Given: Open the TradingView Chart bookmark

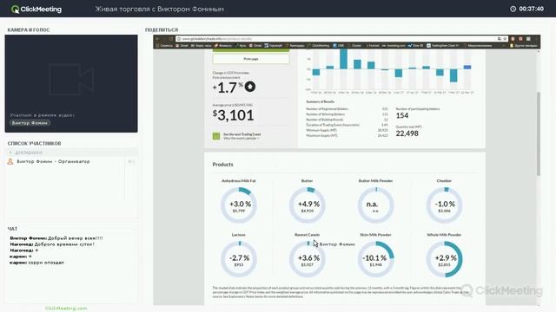Looking at the screenshot, I should (x=442, y=46).
